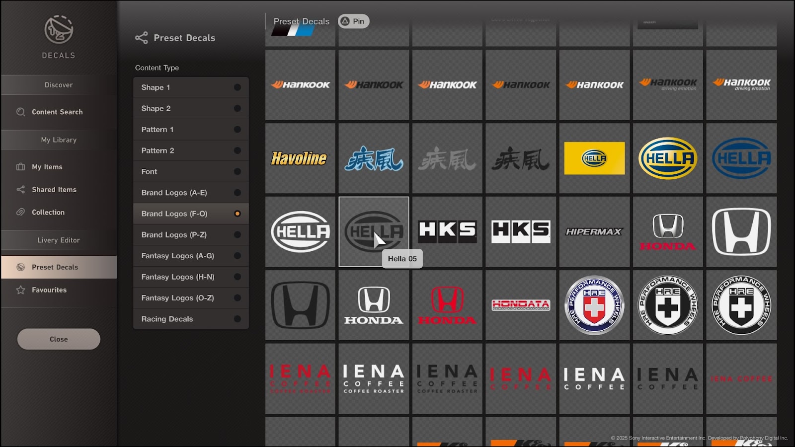Select the Pattern 1 content type
This screenshot has height=447, width=795.
191,130
